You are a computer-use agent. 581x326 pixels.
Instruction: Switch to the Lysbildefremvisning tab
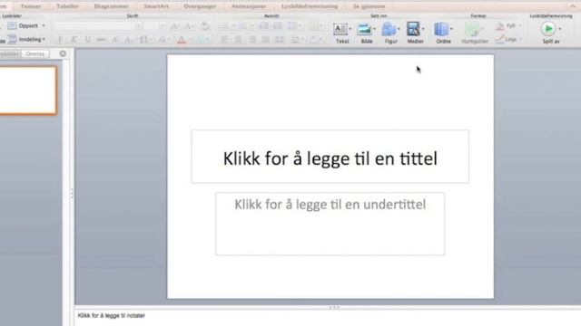[310, 6]
